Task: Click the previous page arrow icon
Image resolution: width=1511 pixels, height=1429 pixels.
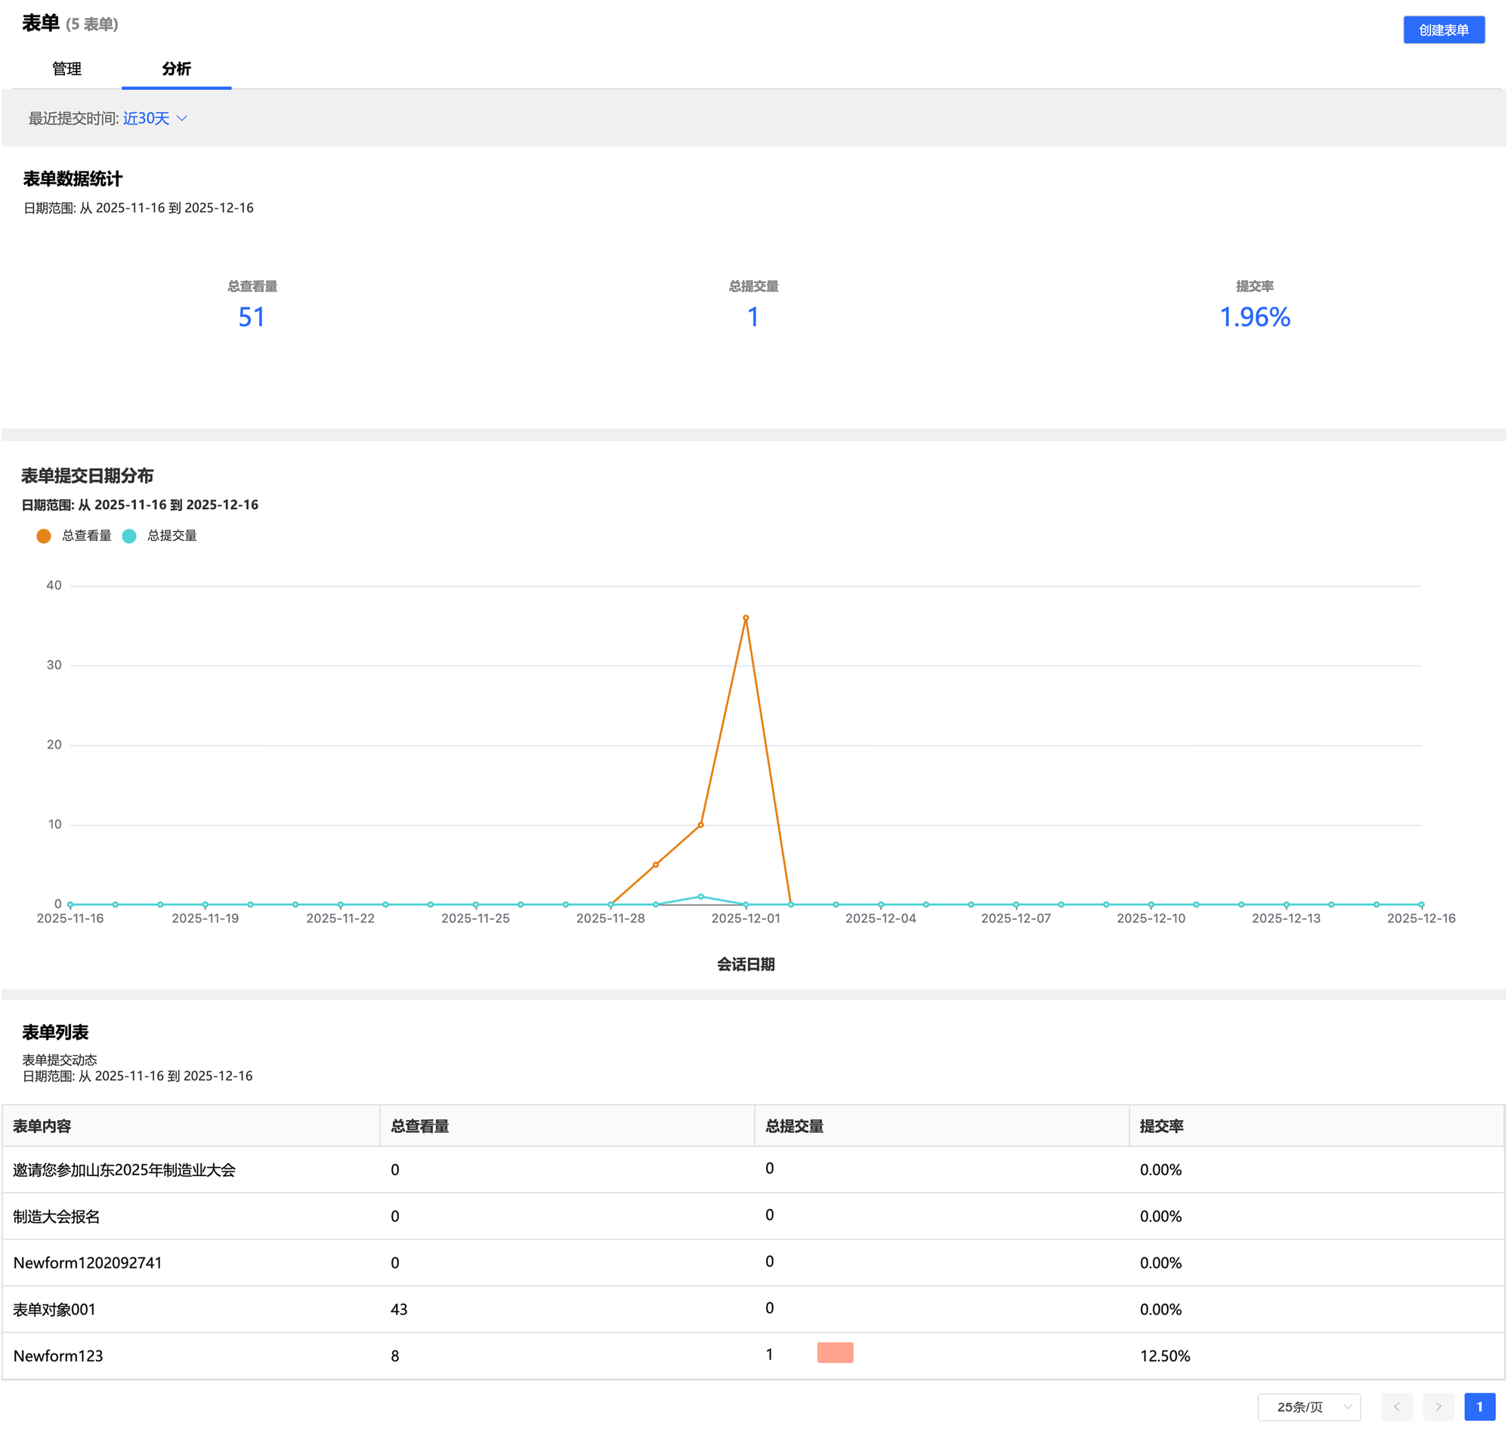Action: 1396,1406
